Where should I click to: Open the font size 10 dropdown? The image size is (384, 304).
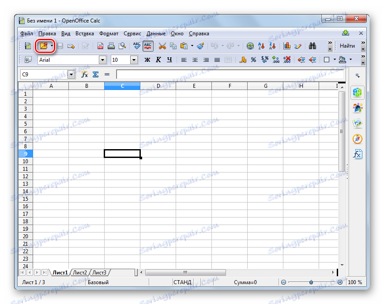point(134,60)
